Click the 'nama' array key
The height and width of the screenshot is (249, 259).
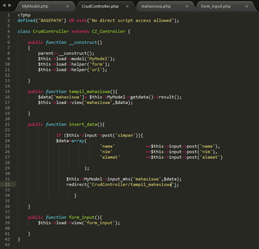coord(107,146)
